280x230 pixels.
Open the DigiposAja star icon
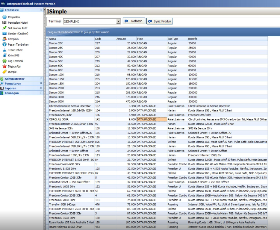tap(4, 66)
